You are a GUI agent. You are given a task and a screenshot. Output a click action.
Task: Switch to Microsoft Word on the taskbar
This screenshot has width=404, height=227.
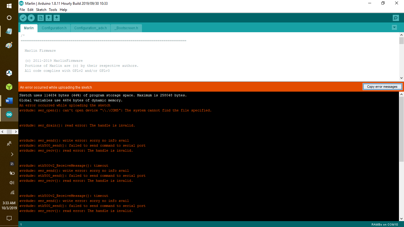coord(9,101)
